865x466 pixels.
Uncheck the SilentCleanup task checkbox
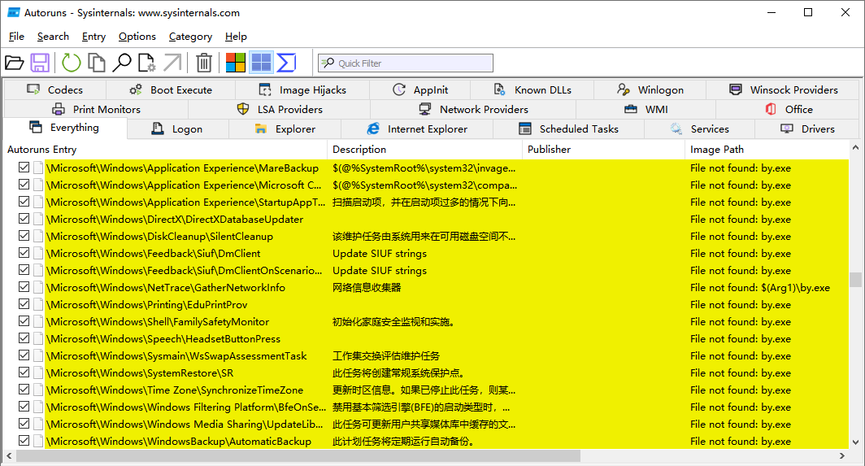point(24,236)
